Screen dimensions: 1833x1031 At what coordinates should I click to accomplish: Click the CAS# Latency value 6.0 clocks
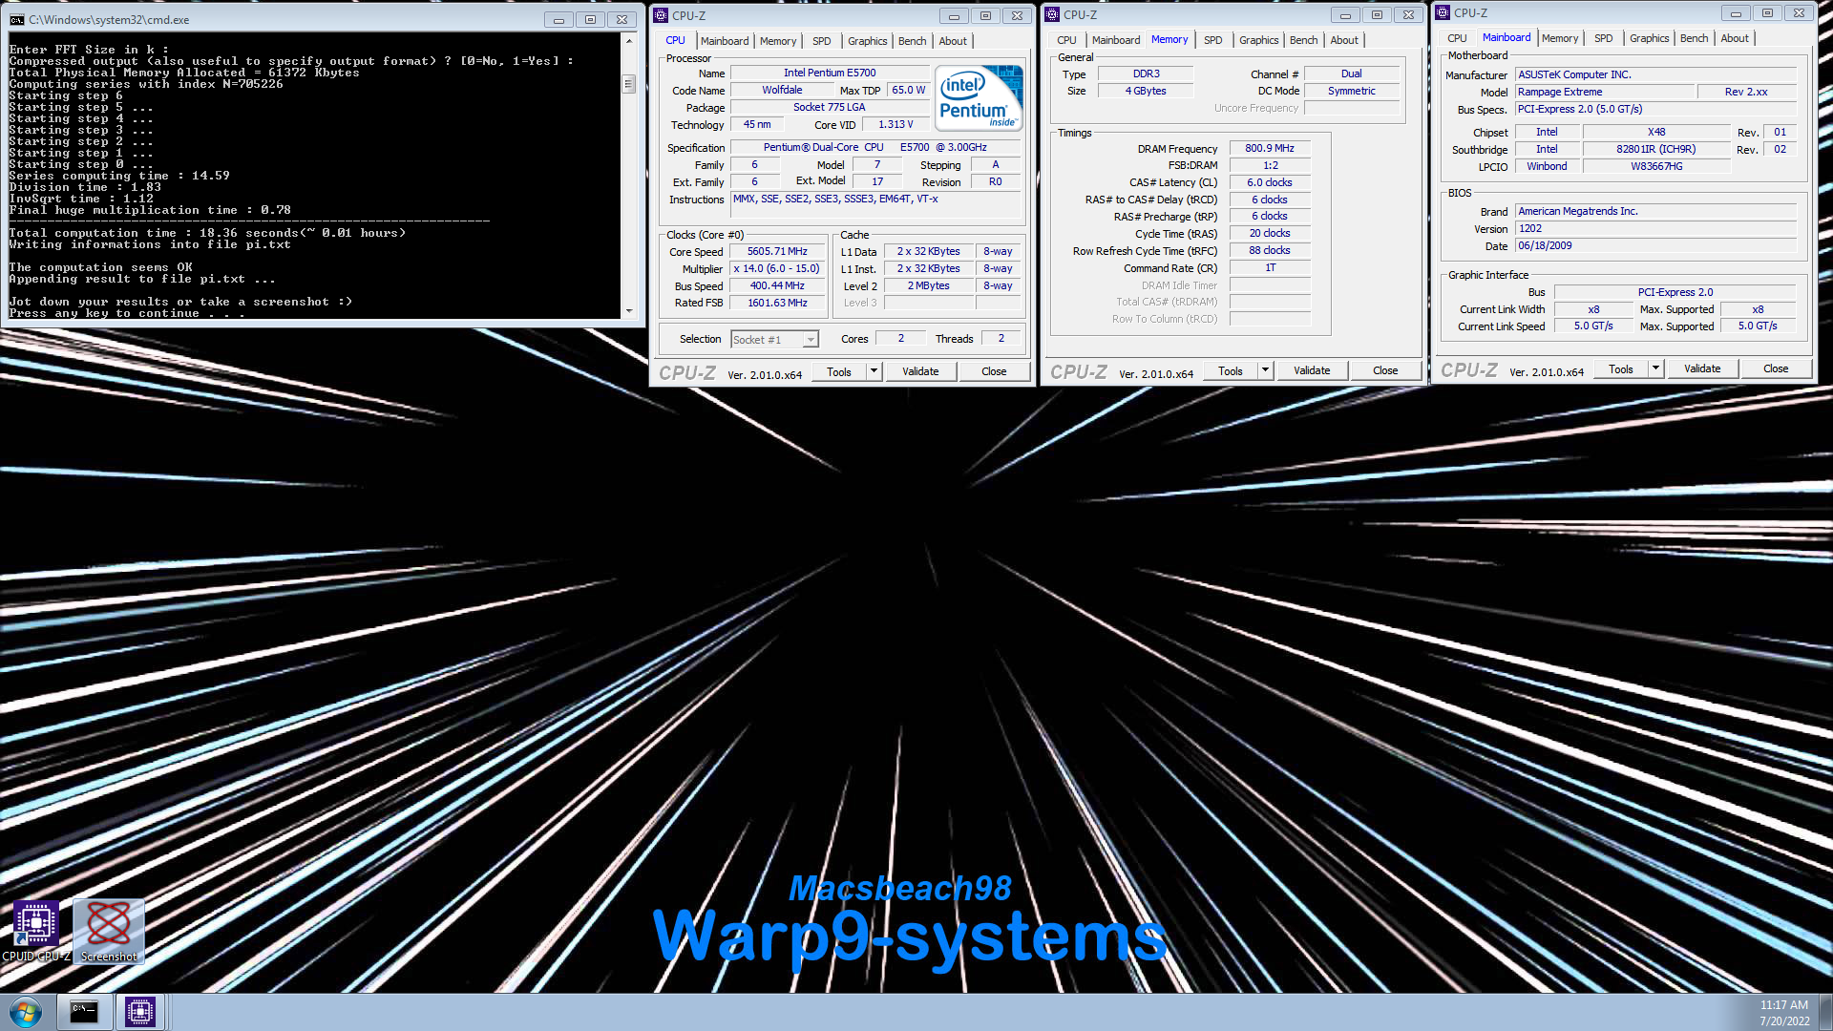pyautogui.click(x=1270, y=182)
